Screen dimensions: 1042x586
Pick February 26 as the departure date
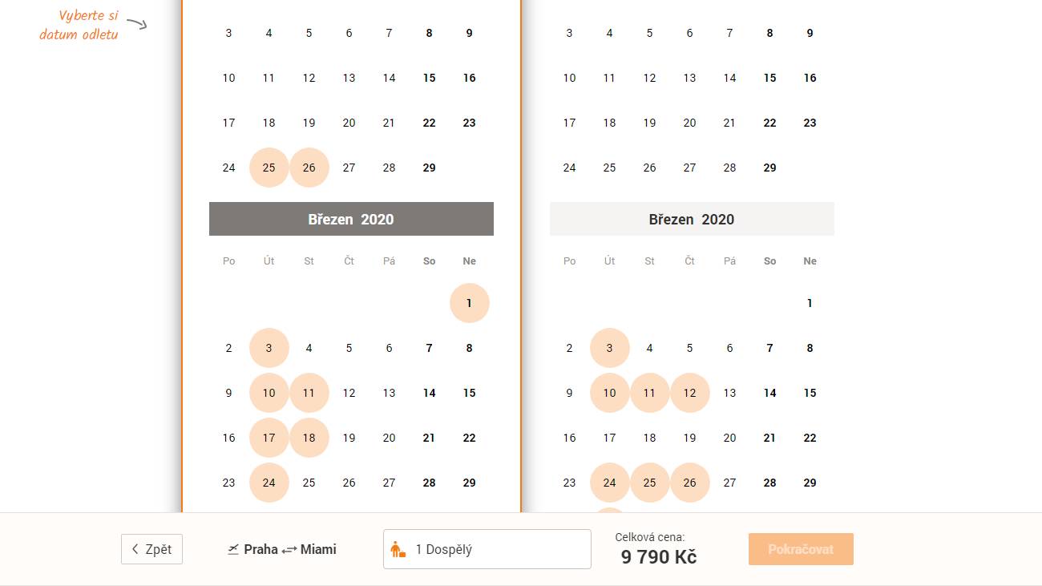pos(309,168)
